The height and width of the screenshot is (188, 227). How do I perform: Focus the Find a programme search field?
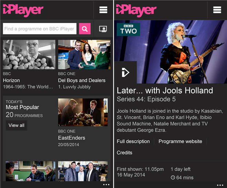pos(40,29)
